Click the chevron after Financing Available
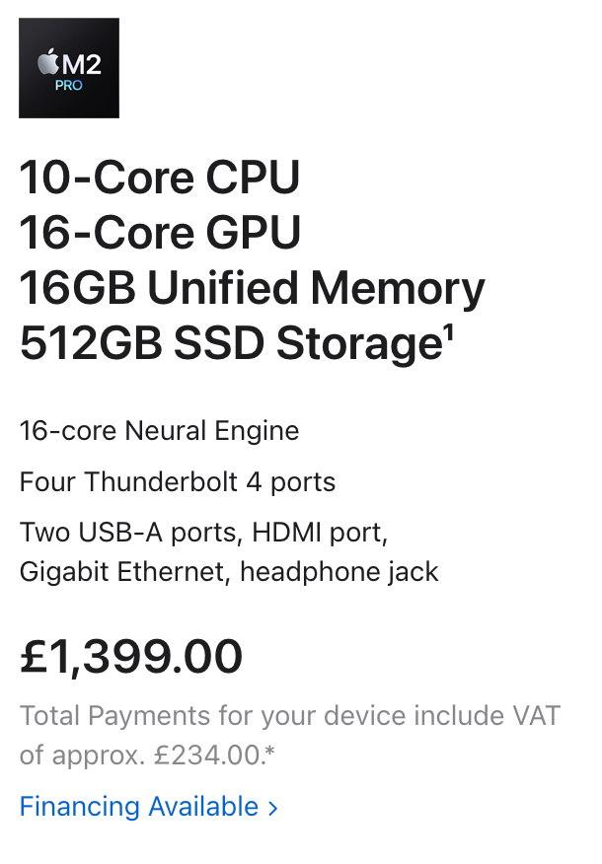The width and height of the screenshot is (602, 864). click(273, 808)
